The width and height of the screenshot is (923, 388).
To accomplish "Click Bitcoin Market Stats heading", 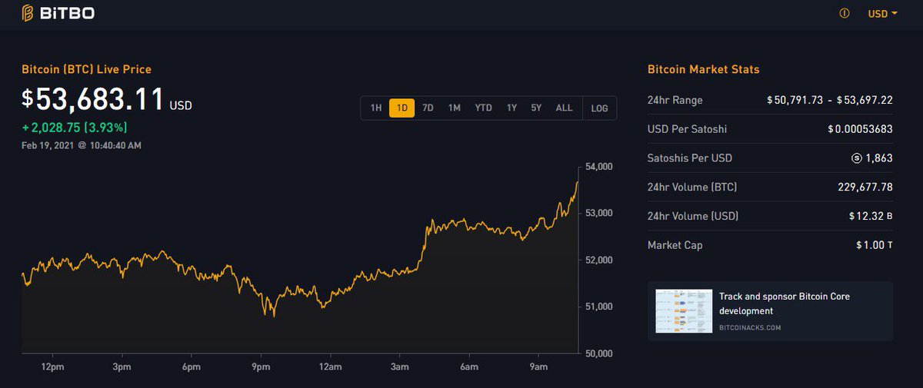I will 704,69.
